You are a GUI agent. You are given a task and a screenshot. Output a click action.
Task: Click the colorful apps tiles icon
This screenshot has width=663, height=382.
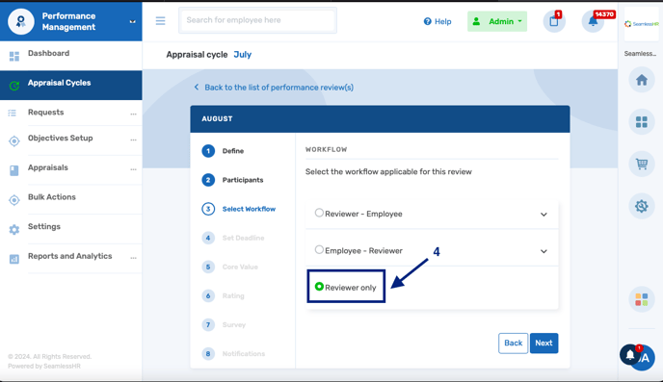tap(642, 299)
